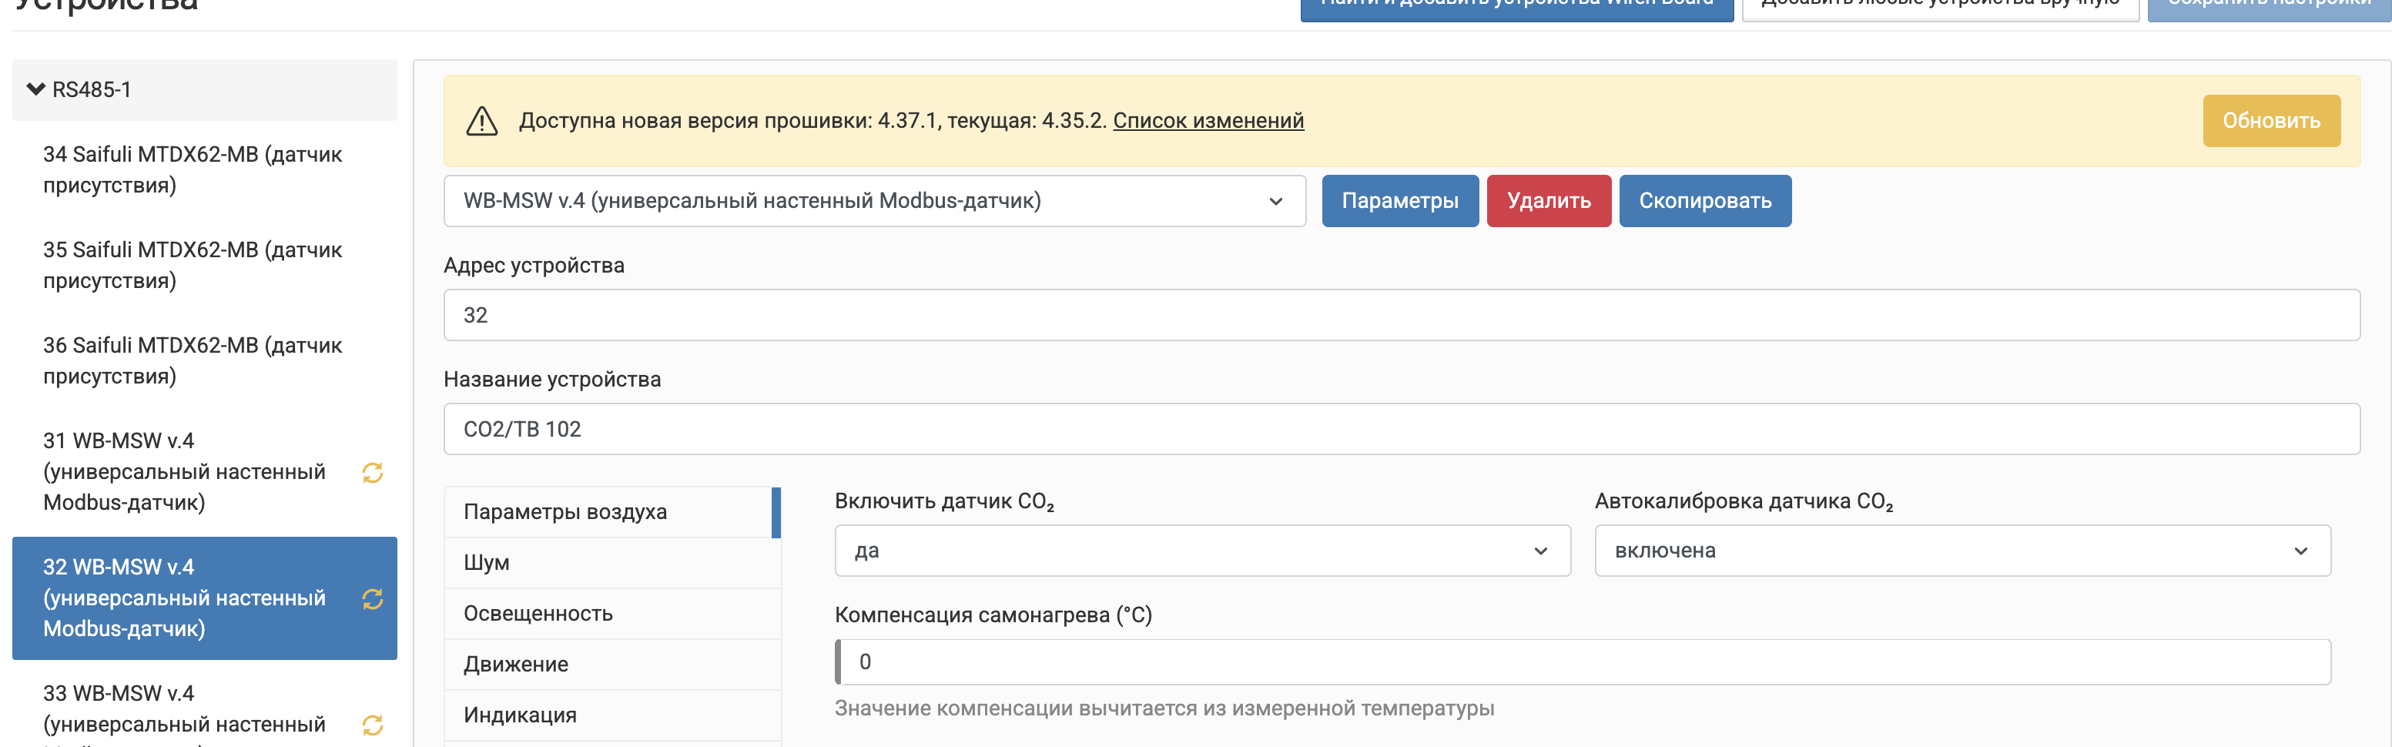Viewport: 2392px width, 747px height.
Task: Select device 32 WB-MSW v.4
Action: tap(204, 598)
